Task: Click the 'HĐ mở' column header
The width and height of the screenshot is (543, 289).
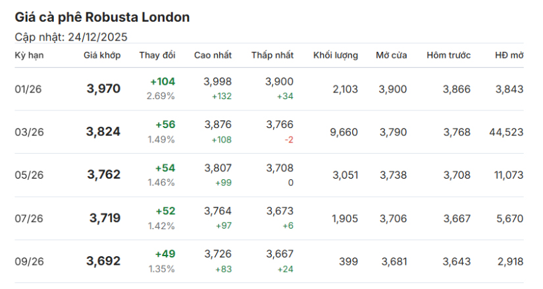Action: [x=509, y=55]
